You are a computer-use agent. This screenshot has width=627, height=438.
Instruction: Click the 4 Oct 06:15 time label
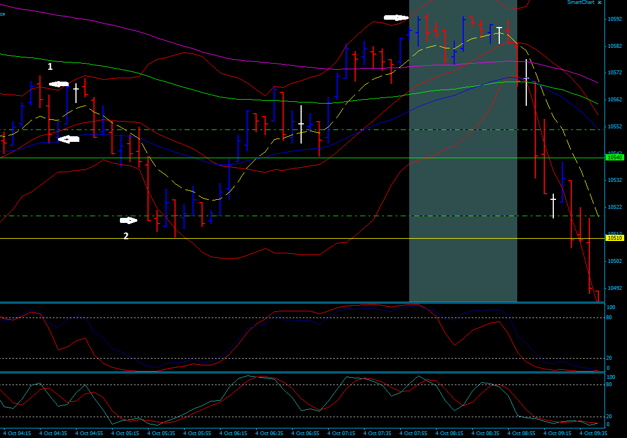(x=232, y=433)
